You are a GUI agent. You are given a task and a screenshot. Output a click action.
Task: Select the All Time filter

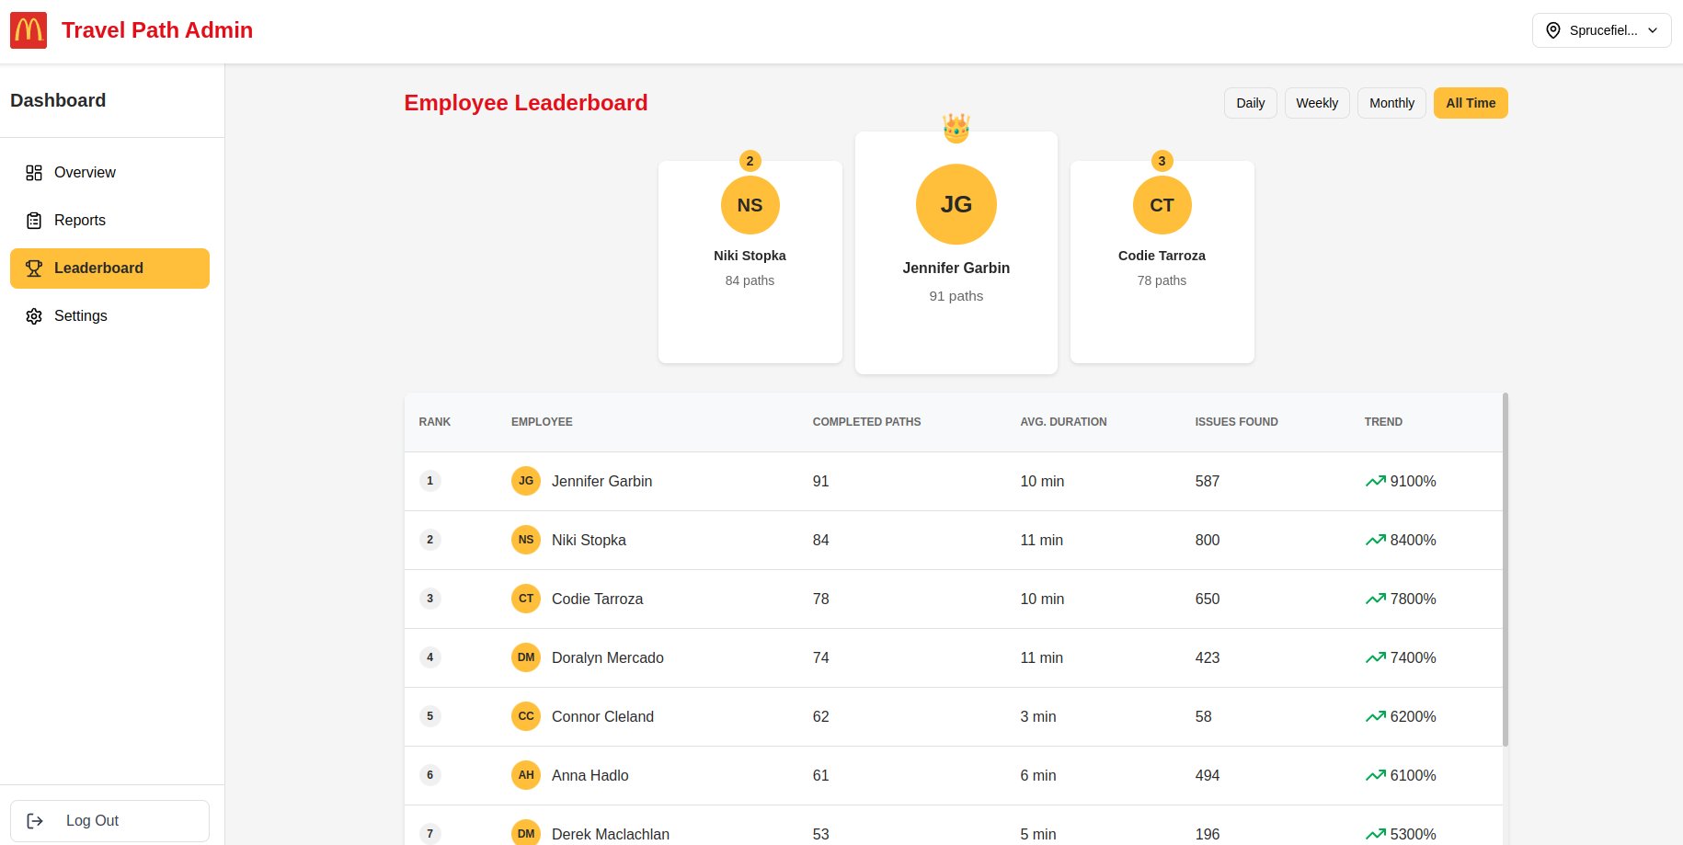(1471, 103)
